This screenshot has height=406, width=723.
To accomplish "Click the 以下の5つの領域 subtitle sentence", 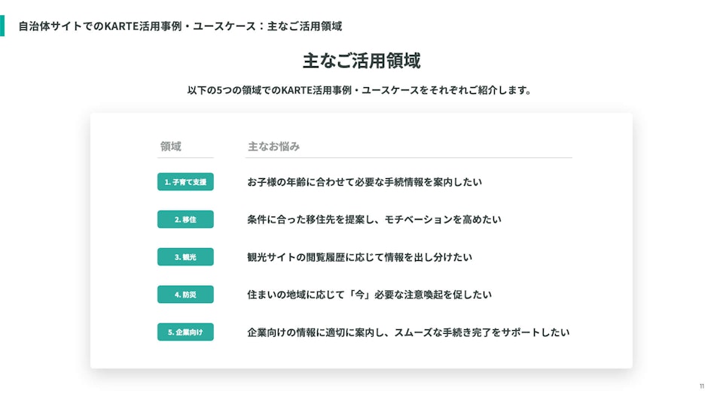I will pos(360,90).
